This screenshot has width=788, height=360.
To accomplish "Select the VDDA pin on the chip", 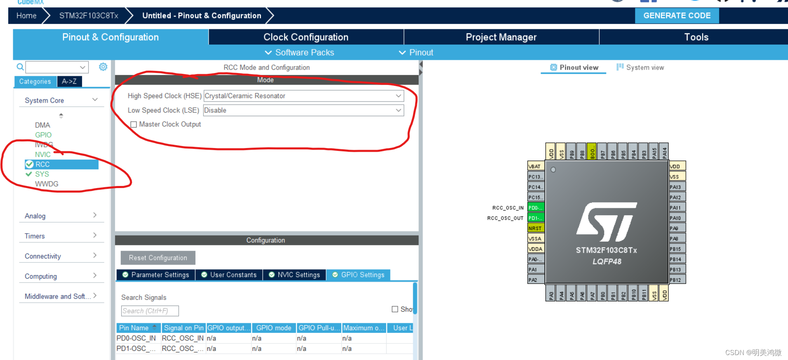I will coord(536,249).
